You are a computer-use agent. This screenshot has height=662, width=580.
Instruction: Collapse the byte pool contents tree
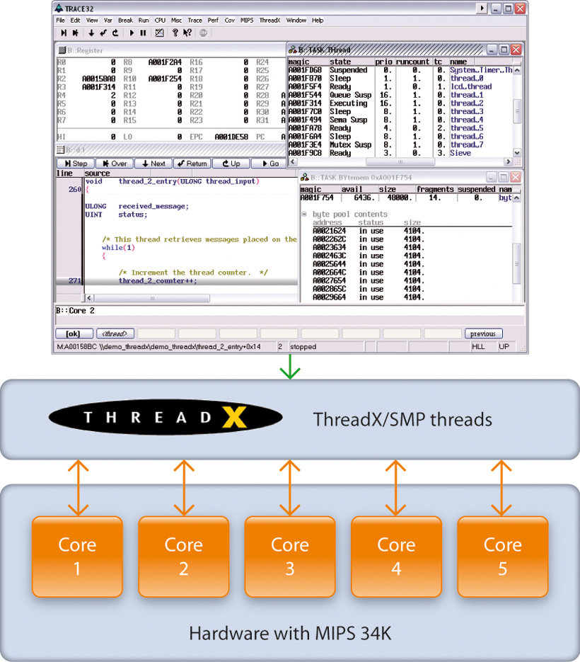pyautogui.click(x=304, y=214)
